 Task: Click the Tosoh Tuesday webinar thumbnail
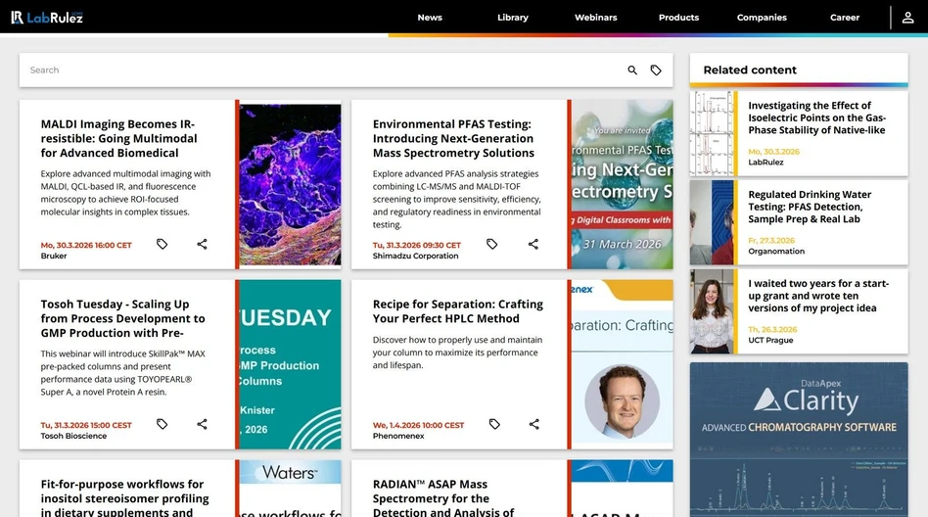click(289, 364)
